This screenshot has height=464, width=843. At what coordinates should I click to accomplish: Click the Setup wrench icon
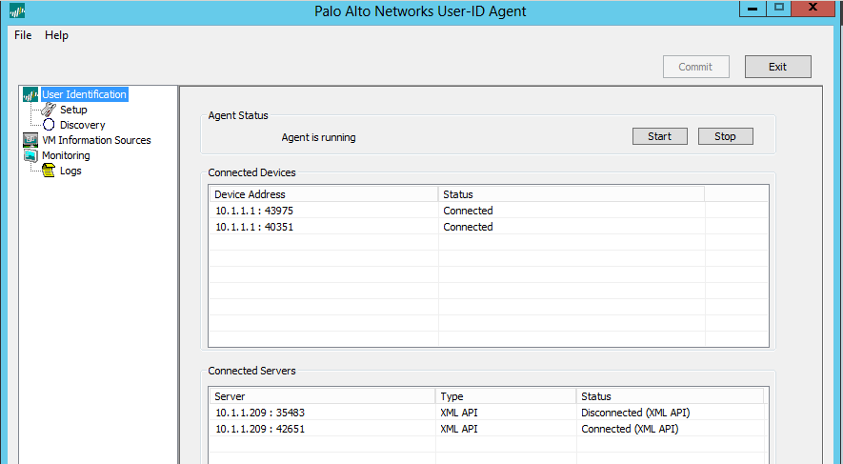(x=49, y=110)
